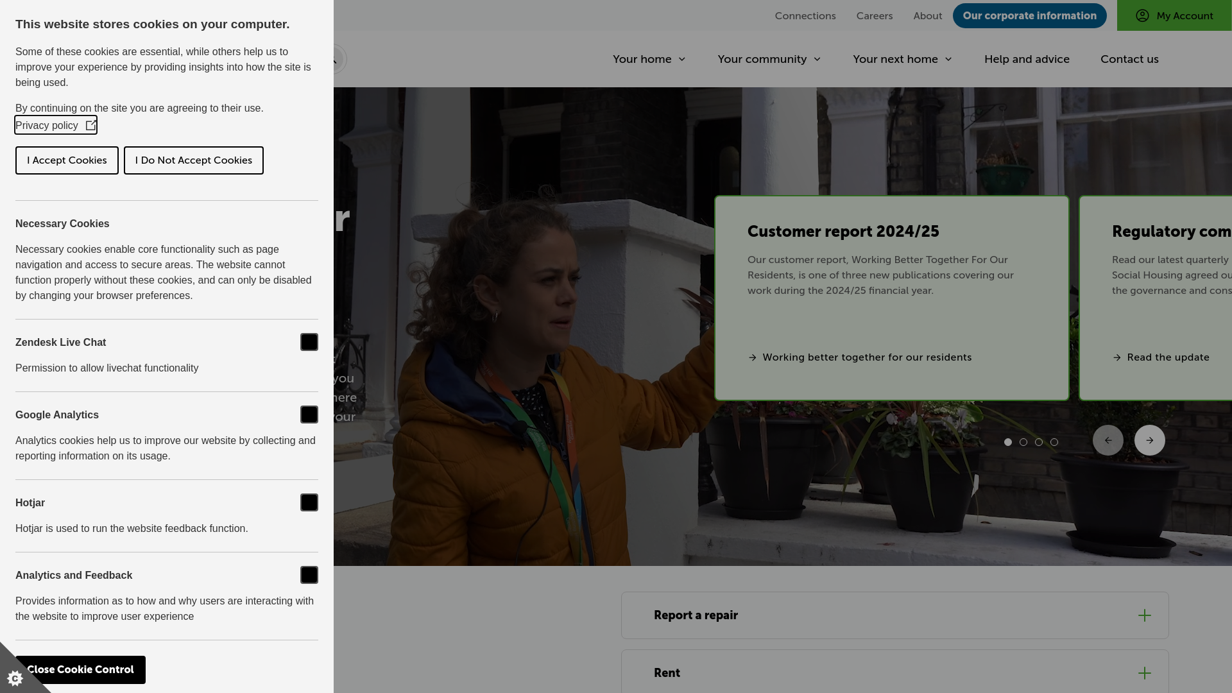Screen dimensions: 1232x693
Task: Click the previous slide arrow button
Action: pyautogui.click(x=1108, y=440)
